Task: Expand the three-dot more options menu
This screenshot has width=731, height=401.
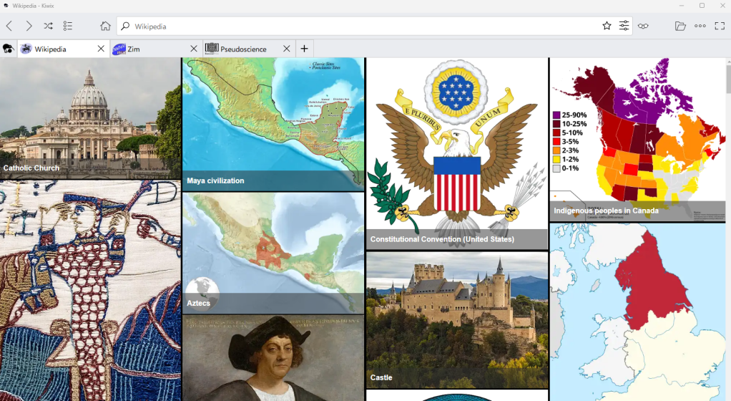Action: 700,26
